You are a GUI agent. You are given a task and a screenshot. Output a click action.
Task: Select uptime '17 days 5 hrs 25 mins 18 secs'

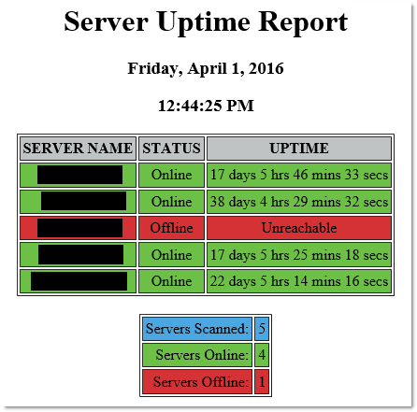point(299,255)
